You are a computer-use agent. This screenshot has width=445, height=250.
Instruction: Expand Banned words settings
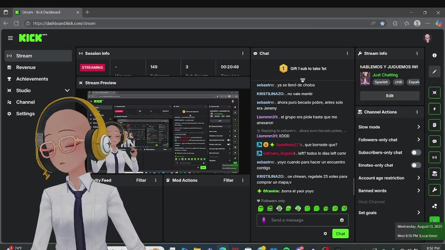(x=389, y=191)
